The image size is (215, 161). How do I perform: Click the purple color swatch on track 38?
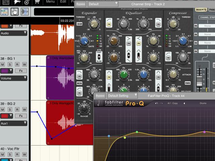pos(5,71)
